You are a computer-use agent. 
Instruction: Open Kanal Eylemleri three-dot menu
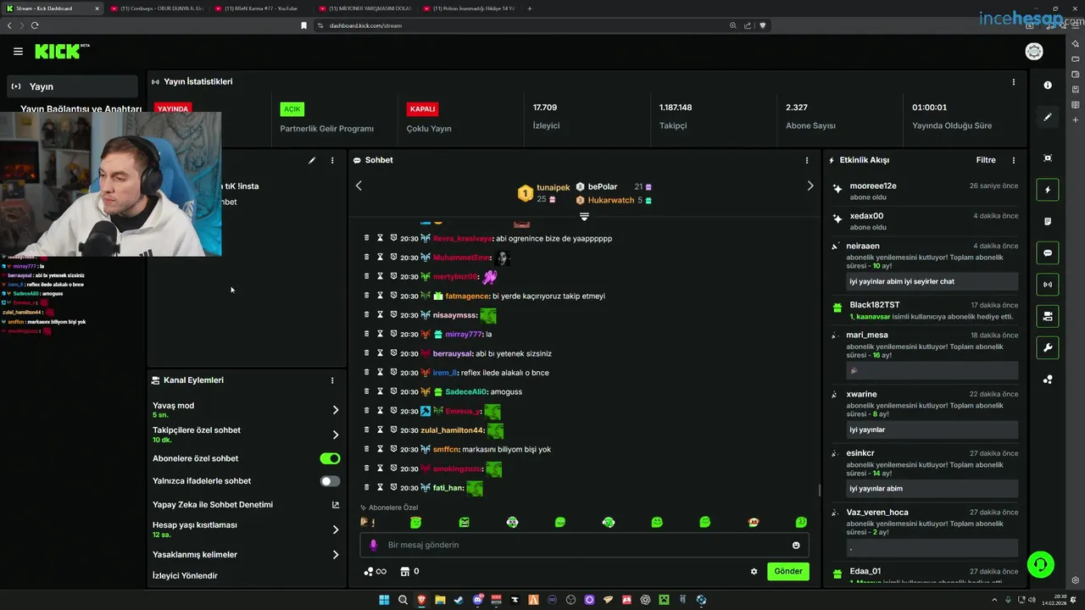(332, 380)
